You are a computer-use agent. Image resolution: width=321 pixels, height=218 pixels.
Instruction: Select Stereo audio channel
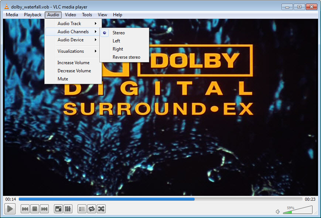tap(124, 33)
